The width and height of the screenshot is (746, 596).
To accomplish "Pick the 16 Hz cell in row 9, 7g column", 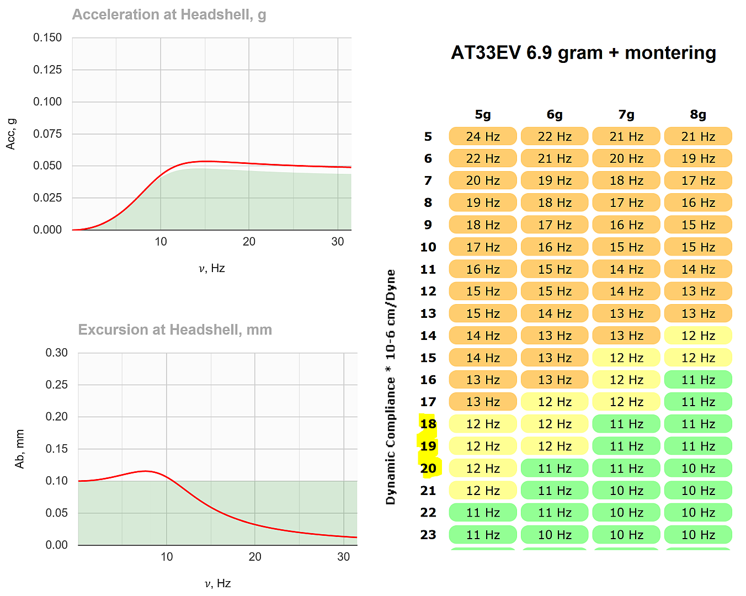I will pyautogui.click(x=626, y=225).
